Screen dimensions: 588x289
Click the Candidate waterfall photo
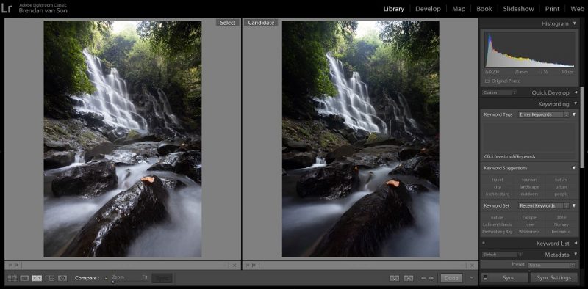(x=360, y=139)
